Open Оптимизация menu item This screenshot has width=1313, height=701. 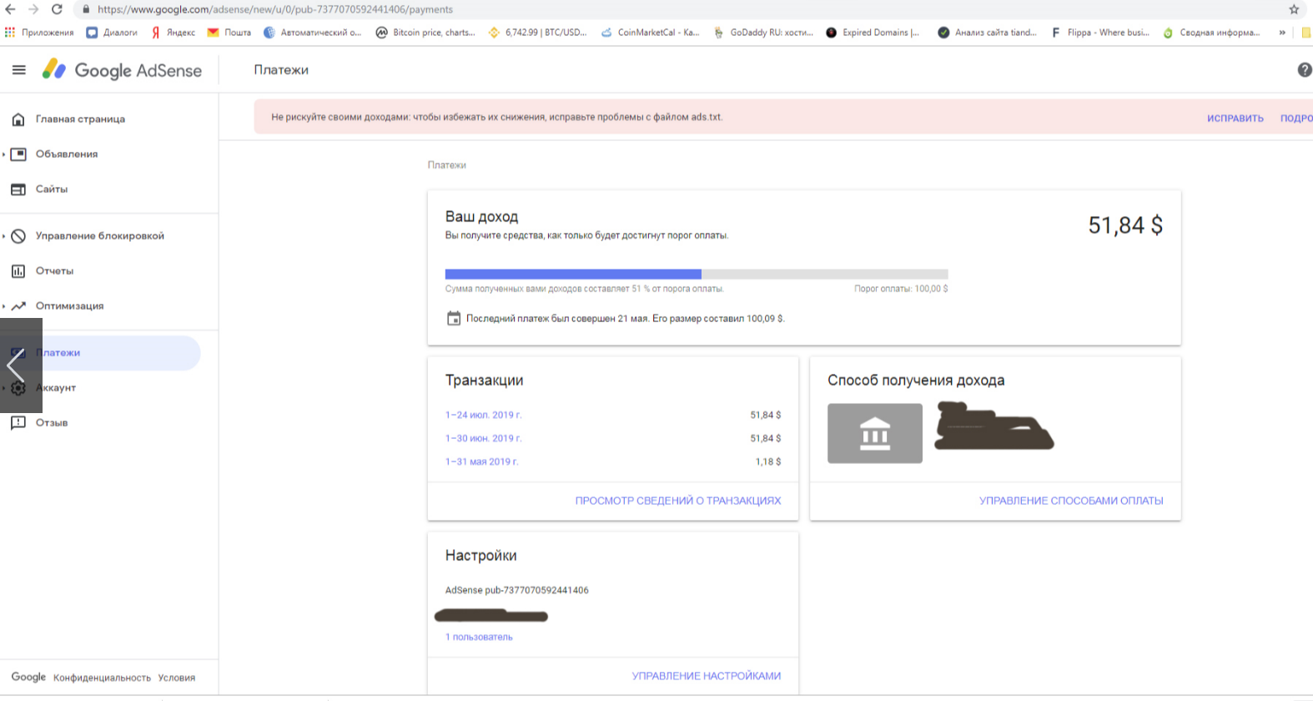70,306
